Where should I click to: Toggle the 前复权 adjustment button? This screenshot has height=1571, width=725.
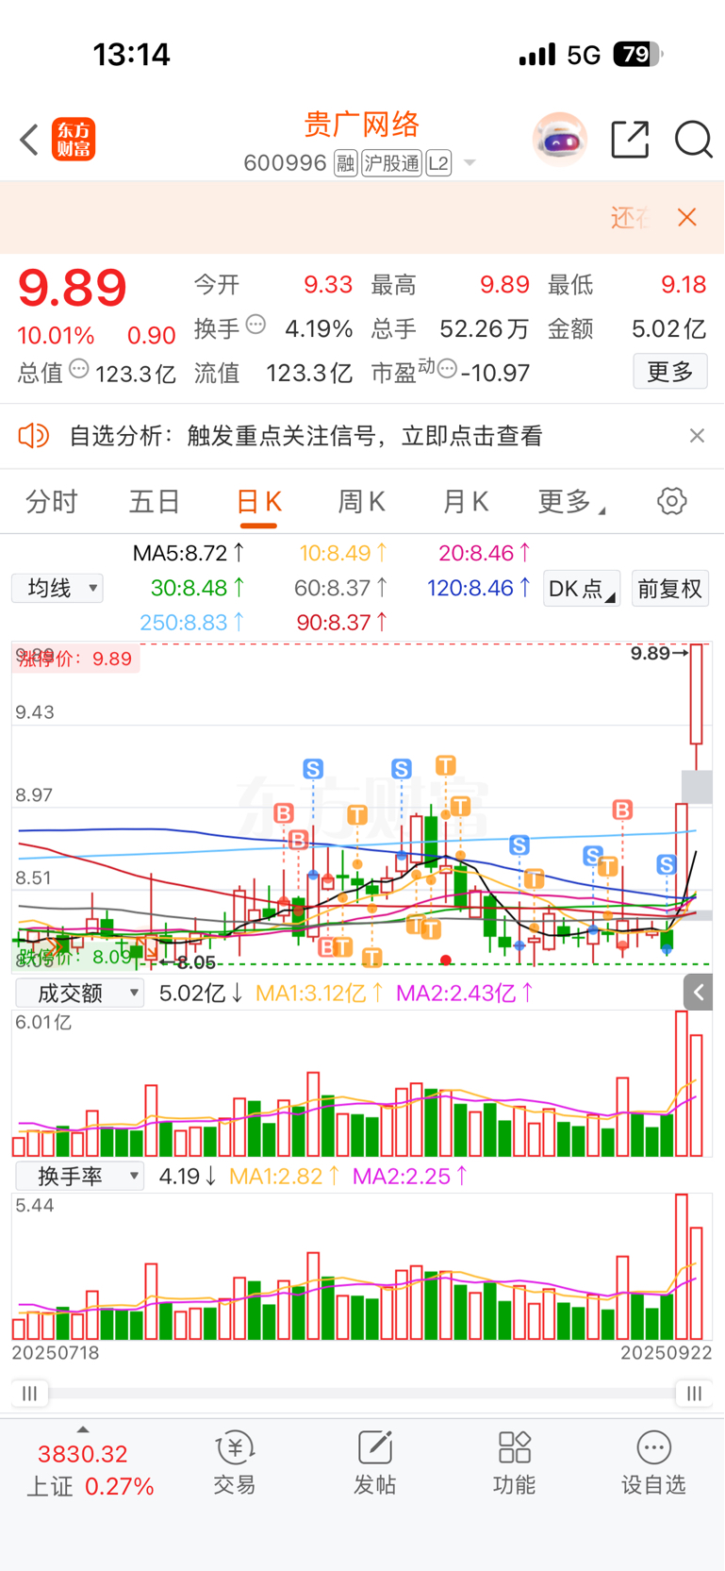click(x=669, y=589)
